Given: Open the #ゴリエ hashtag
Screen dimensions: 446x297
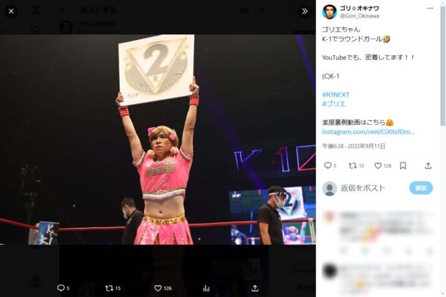Looking at the screenshot, I should point(334,104).
